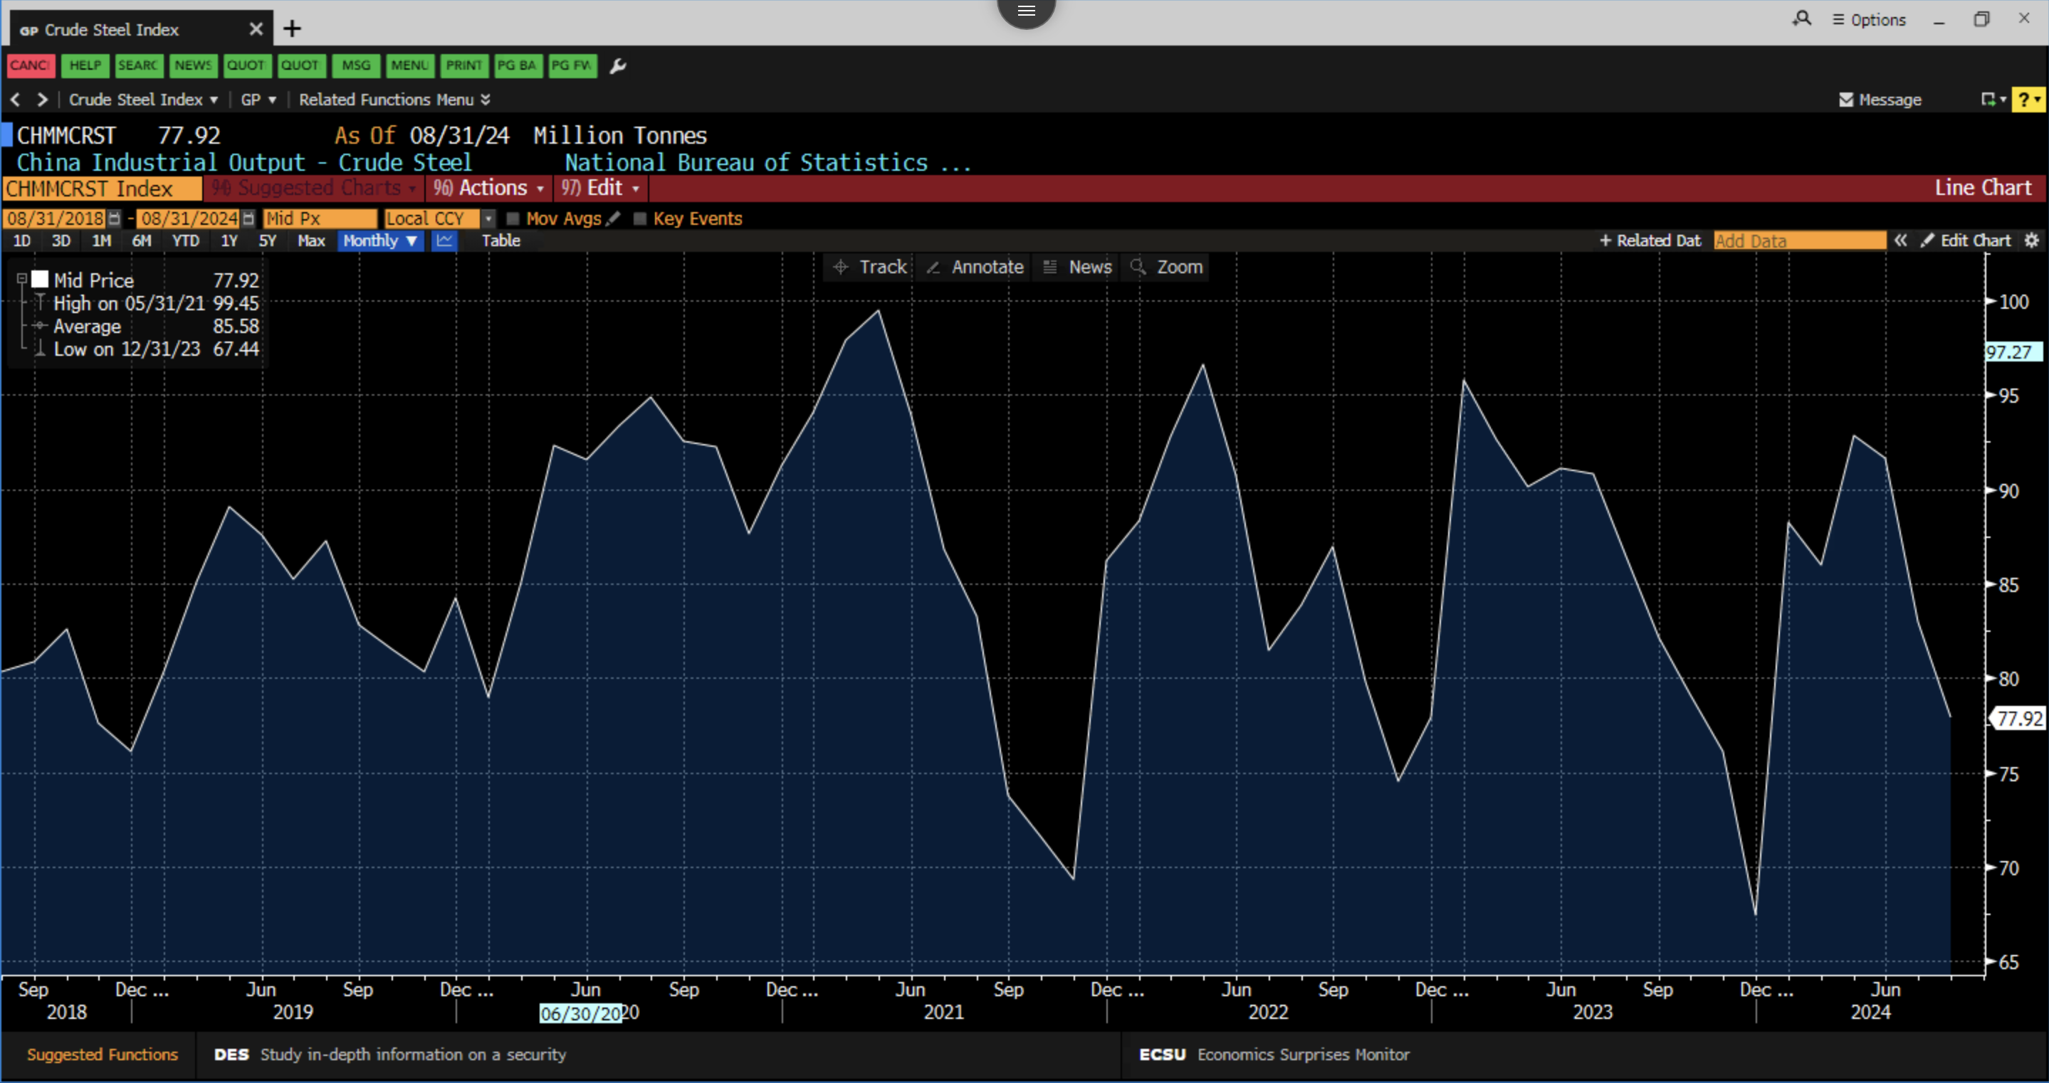This screenshot has height=1083, width=2049.
Task: Collapse the Mid Price legend tree
Action: pos(21,280)
